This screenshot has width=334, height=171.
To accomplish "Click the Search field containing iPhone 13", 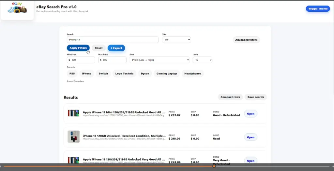I will coord(113,40).
